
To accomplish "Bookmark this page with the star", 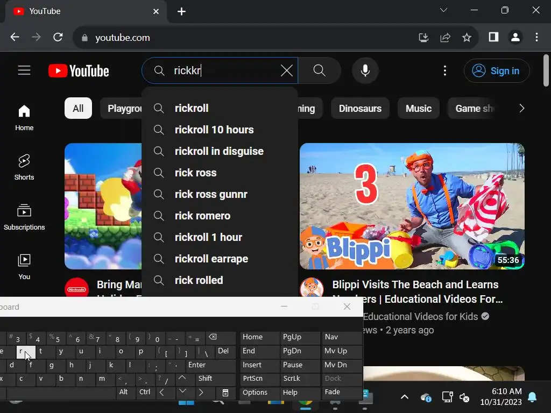I will (467, 37).
